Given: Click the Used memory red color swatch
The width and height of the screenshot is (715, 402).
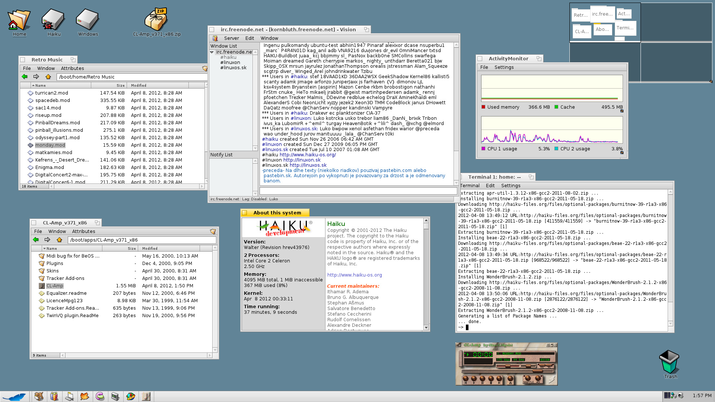Looking at the screenshot, I should [483, 107].
